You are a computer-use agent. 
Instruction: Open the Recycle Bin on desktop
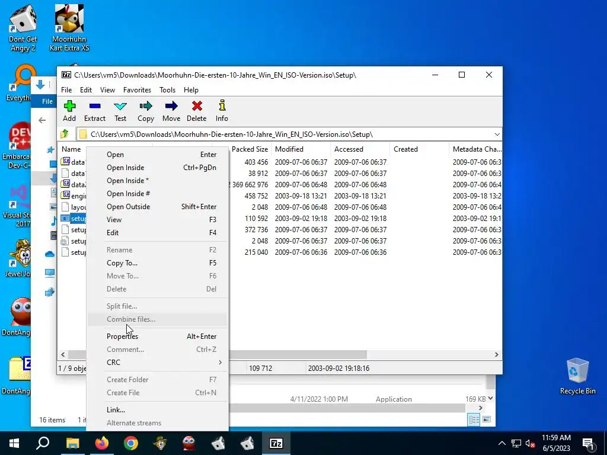577,376
